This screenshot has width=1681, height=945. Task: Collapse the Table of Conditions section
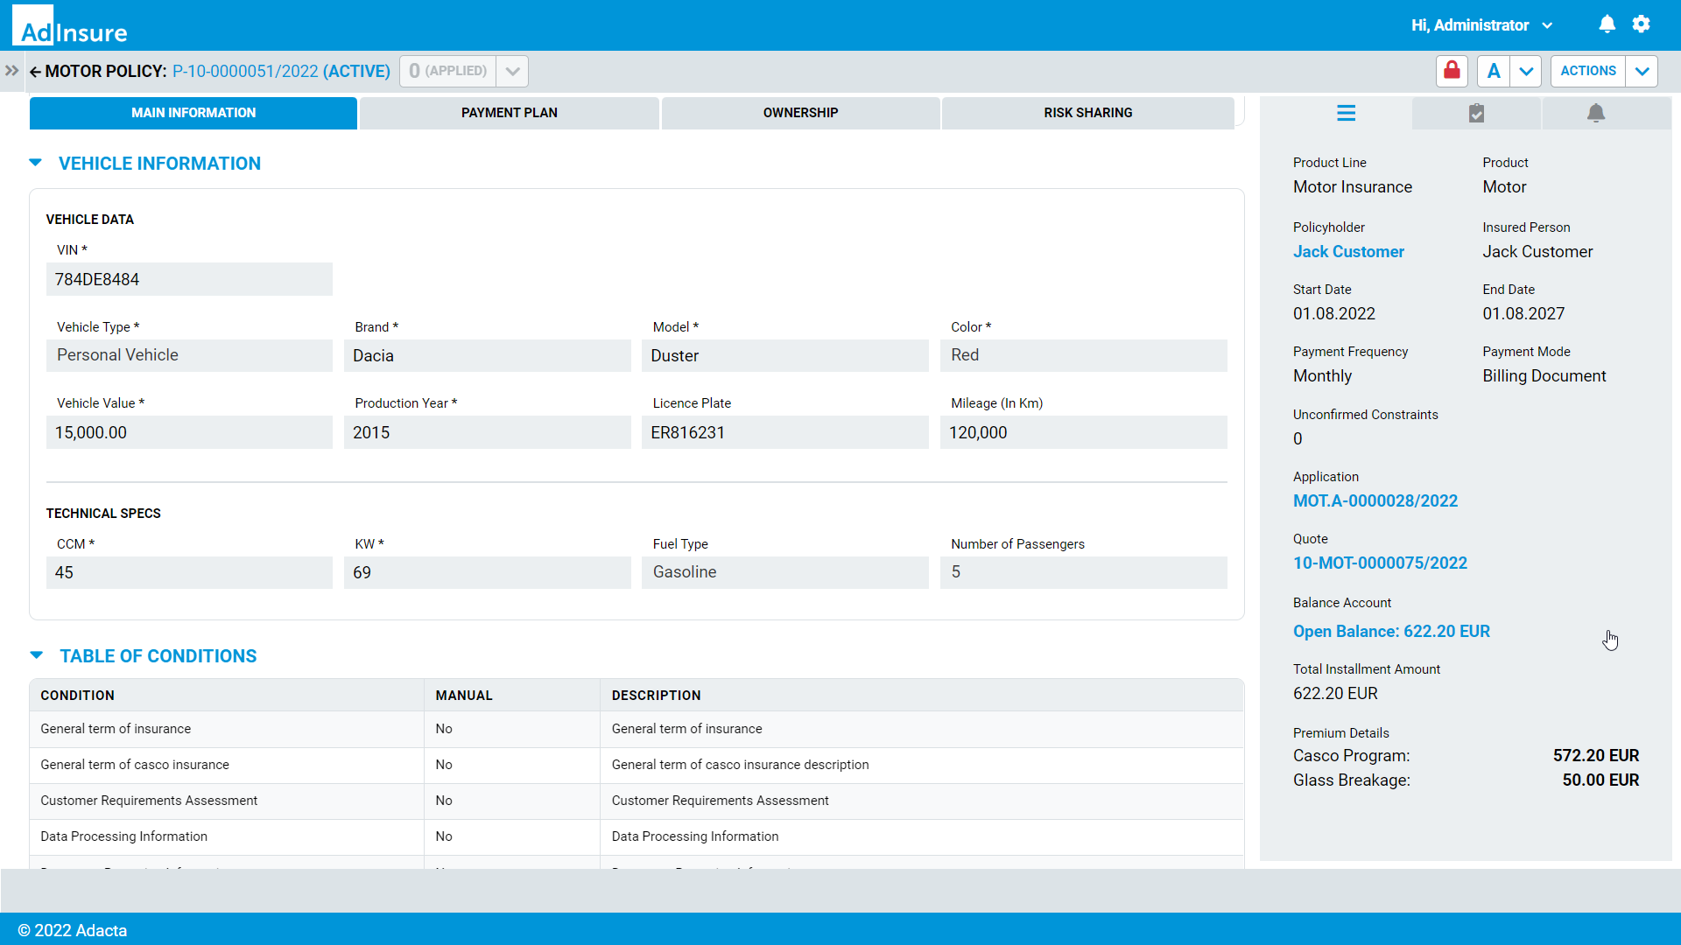(37, 655)
